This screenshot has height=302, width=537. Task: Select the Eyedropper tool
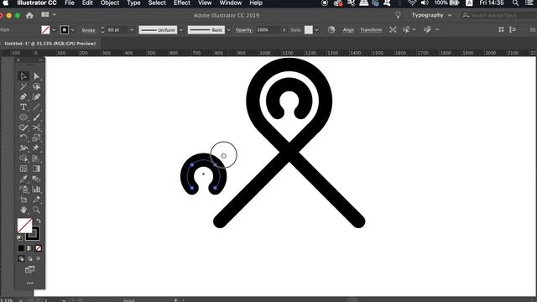point(23,179)
